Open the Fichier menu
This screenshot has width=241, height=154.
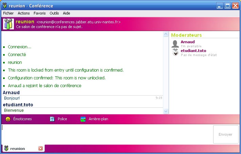point(8,13)
